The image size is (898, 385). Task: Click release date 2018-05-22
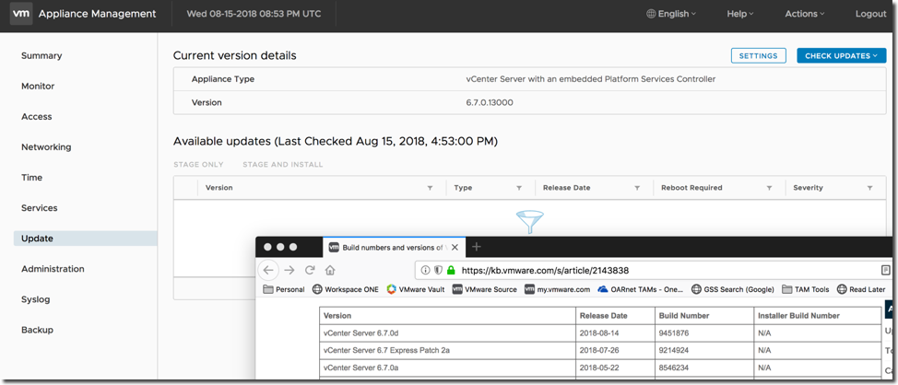pyautogui.click(x=599, y=367)
